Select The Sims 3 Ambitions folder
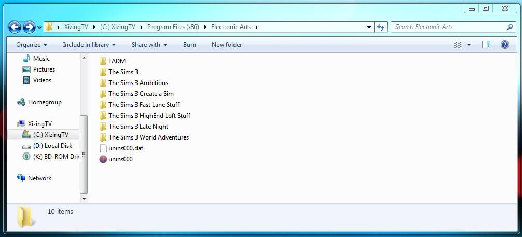This screenshot has height=237, width=522. (138, 83)
